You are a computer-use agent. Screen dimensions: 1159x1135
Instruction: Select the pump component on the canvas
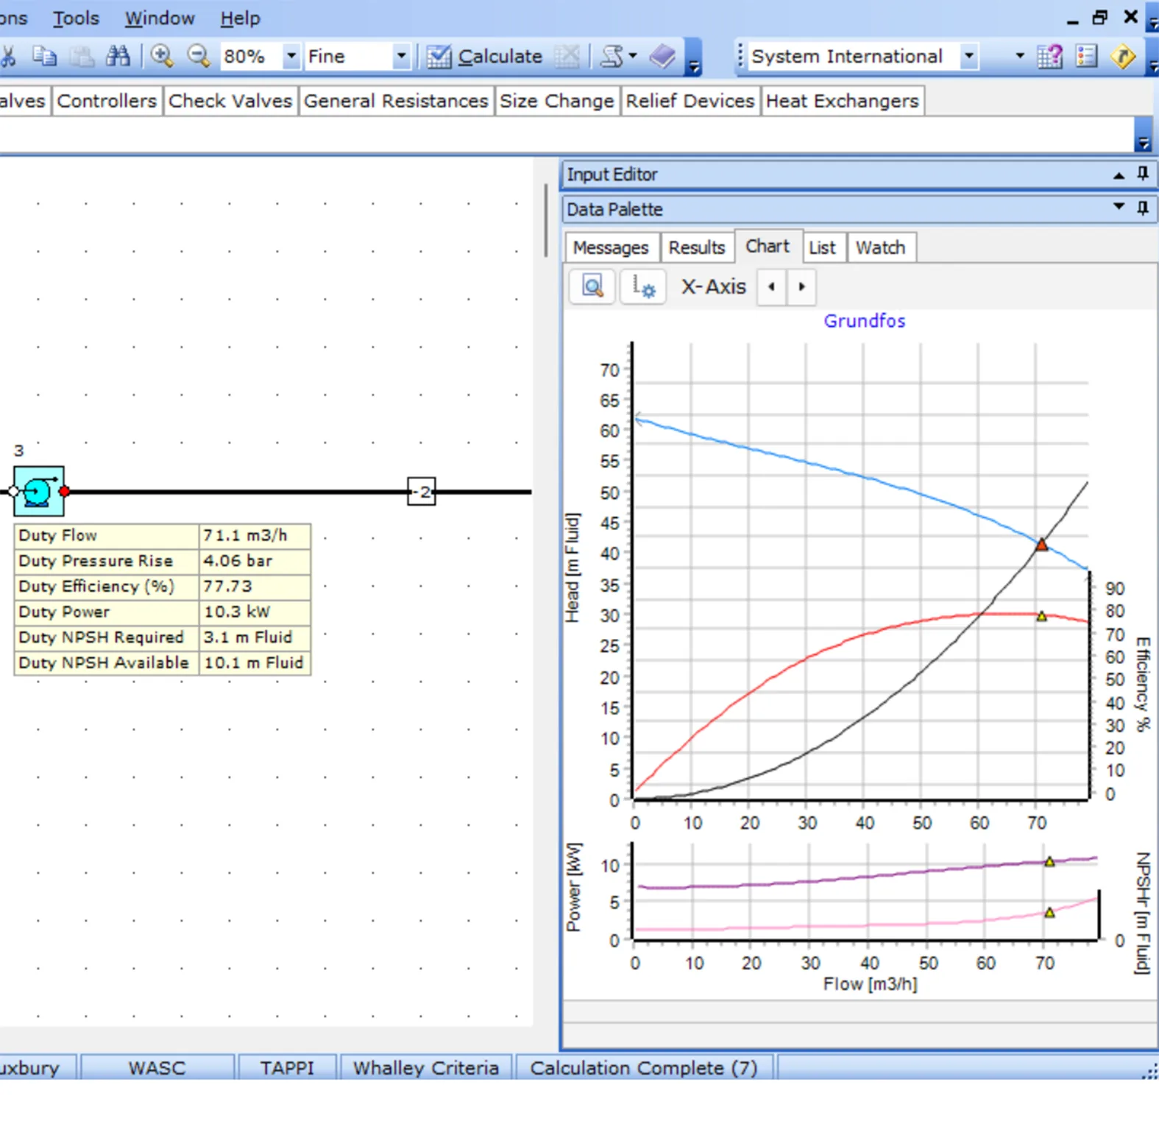pyautogui.click(x=38, y=491)
